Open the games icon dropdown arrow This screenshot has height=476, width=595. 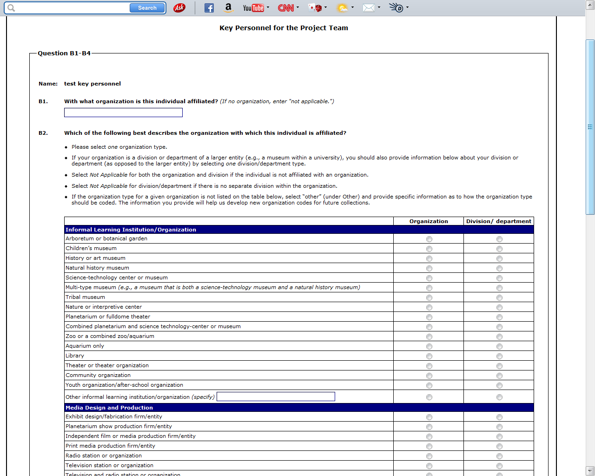pos(325,7)
